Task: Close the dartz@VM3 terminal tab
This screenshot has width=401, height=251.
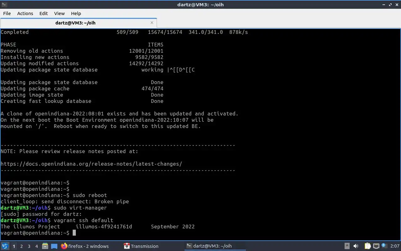Action: tap(152, 23)
